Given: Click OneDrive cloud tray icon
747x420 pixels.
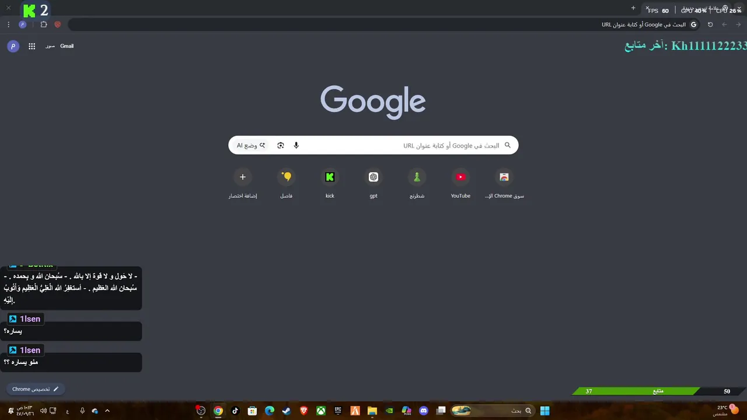Looking at the screenshot, I should coord(95,411).
